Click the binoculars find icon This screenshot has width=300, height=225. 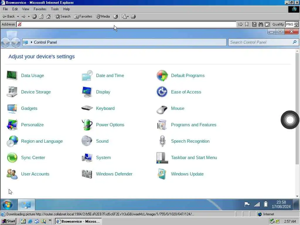pos(260,24)
